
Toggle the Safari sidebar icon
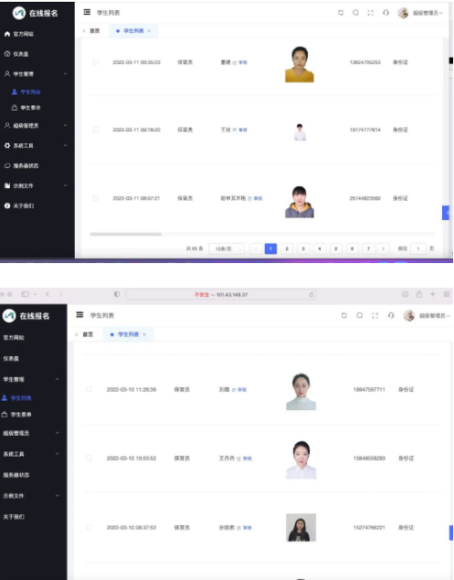[26, 294]
